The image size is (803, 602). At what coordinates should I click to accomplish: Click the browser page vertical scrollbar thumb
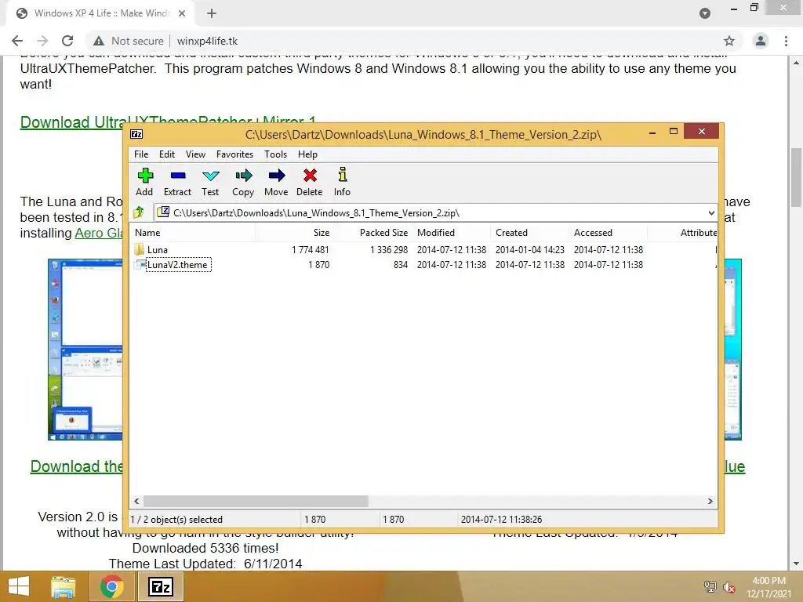tap(796, 177)
